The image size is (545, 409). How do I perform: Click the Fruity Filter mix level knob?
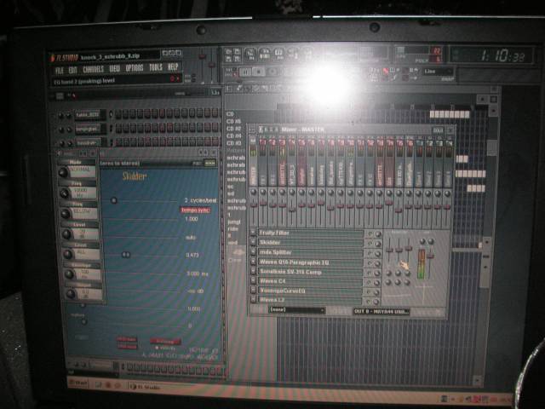point(377,234)
